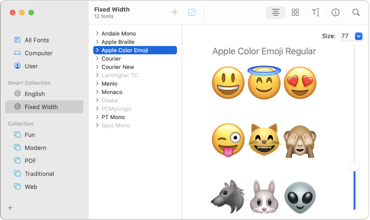Click the collection icon next to PDF
Image resolution: width=370 pixels, height=220 pixels.
point(17,160)
